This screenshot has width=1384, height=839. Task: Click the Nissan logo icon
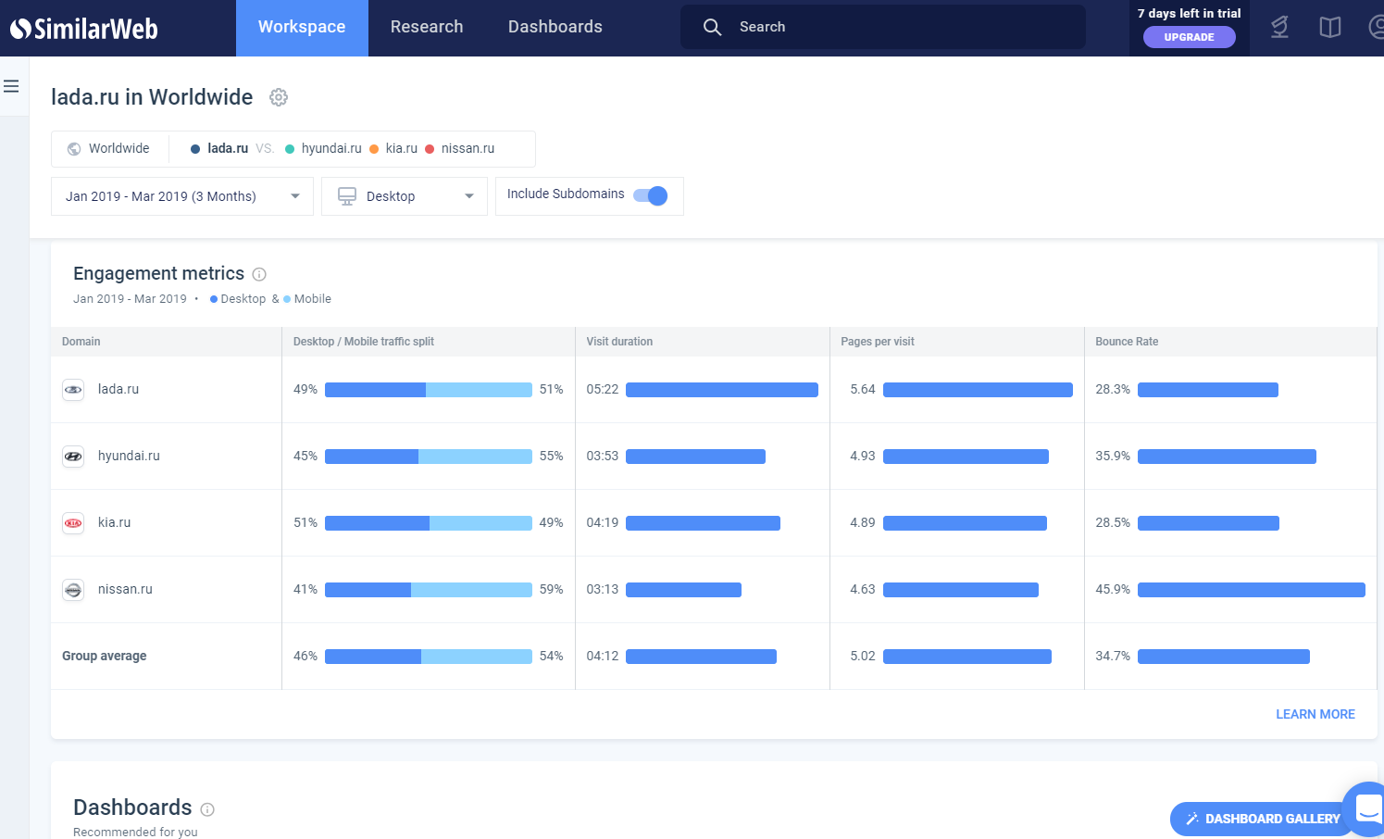click(72, 589)
